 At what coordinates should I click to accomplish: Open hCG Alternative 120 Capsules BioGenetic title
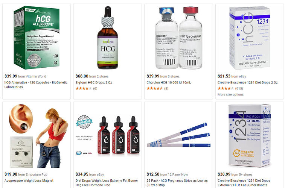point(36,85)
